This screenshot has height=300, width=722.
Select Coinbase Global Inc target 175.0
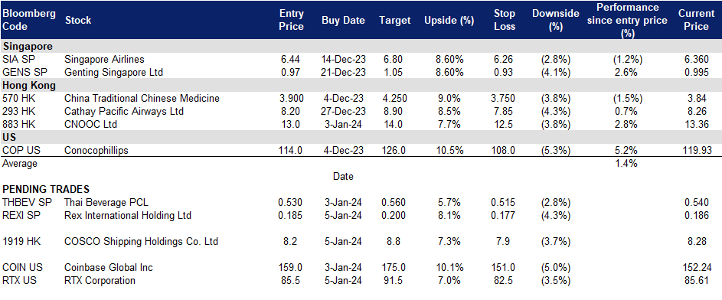pyautogui.click(x=394, y=267)
